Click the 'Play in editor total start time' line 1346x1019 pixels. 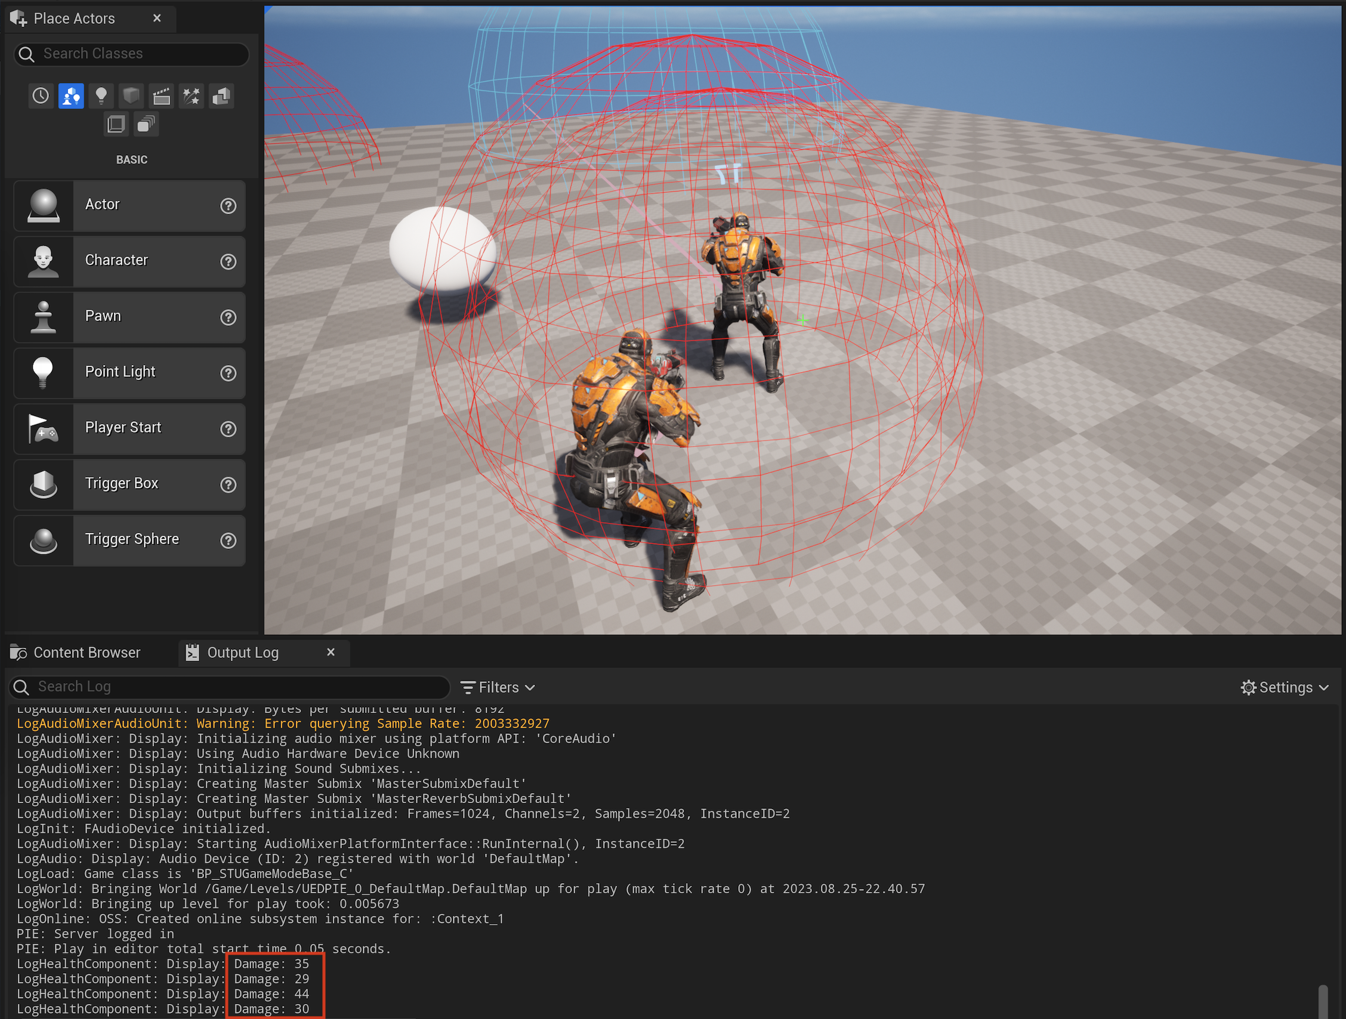(x=204, y=949)
